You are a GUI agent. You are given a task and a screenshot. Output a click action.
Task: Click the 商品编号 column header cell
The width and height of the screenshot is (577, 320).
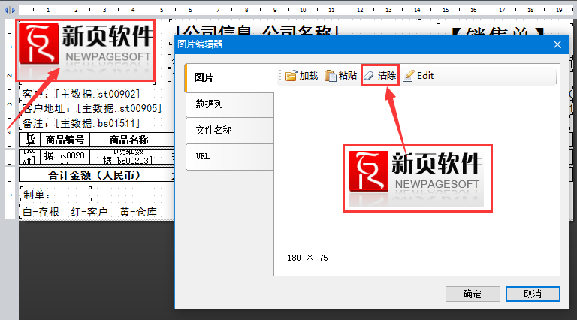point(64,140)
